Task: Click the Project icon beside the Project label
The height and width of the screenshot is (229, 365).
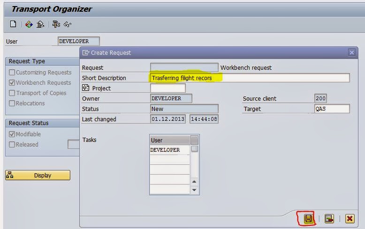Action: click(x=86, y=88)
